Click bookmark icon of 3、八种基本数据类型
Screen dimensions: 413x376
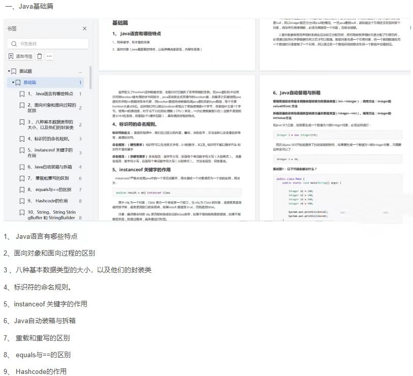pyautogui.click(x=22, y=122)
